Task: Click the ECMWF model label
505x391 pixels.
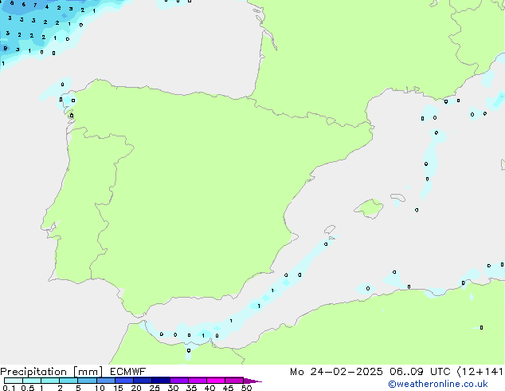Action: (128, 372)
